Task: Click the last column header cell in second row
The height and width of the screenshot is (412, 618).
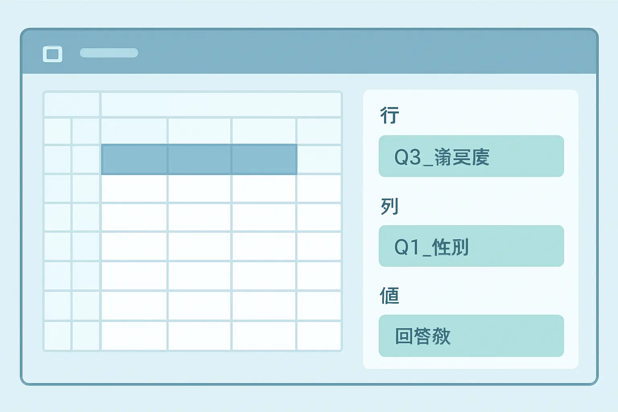Action: pos(319,131)
